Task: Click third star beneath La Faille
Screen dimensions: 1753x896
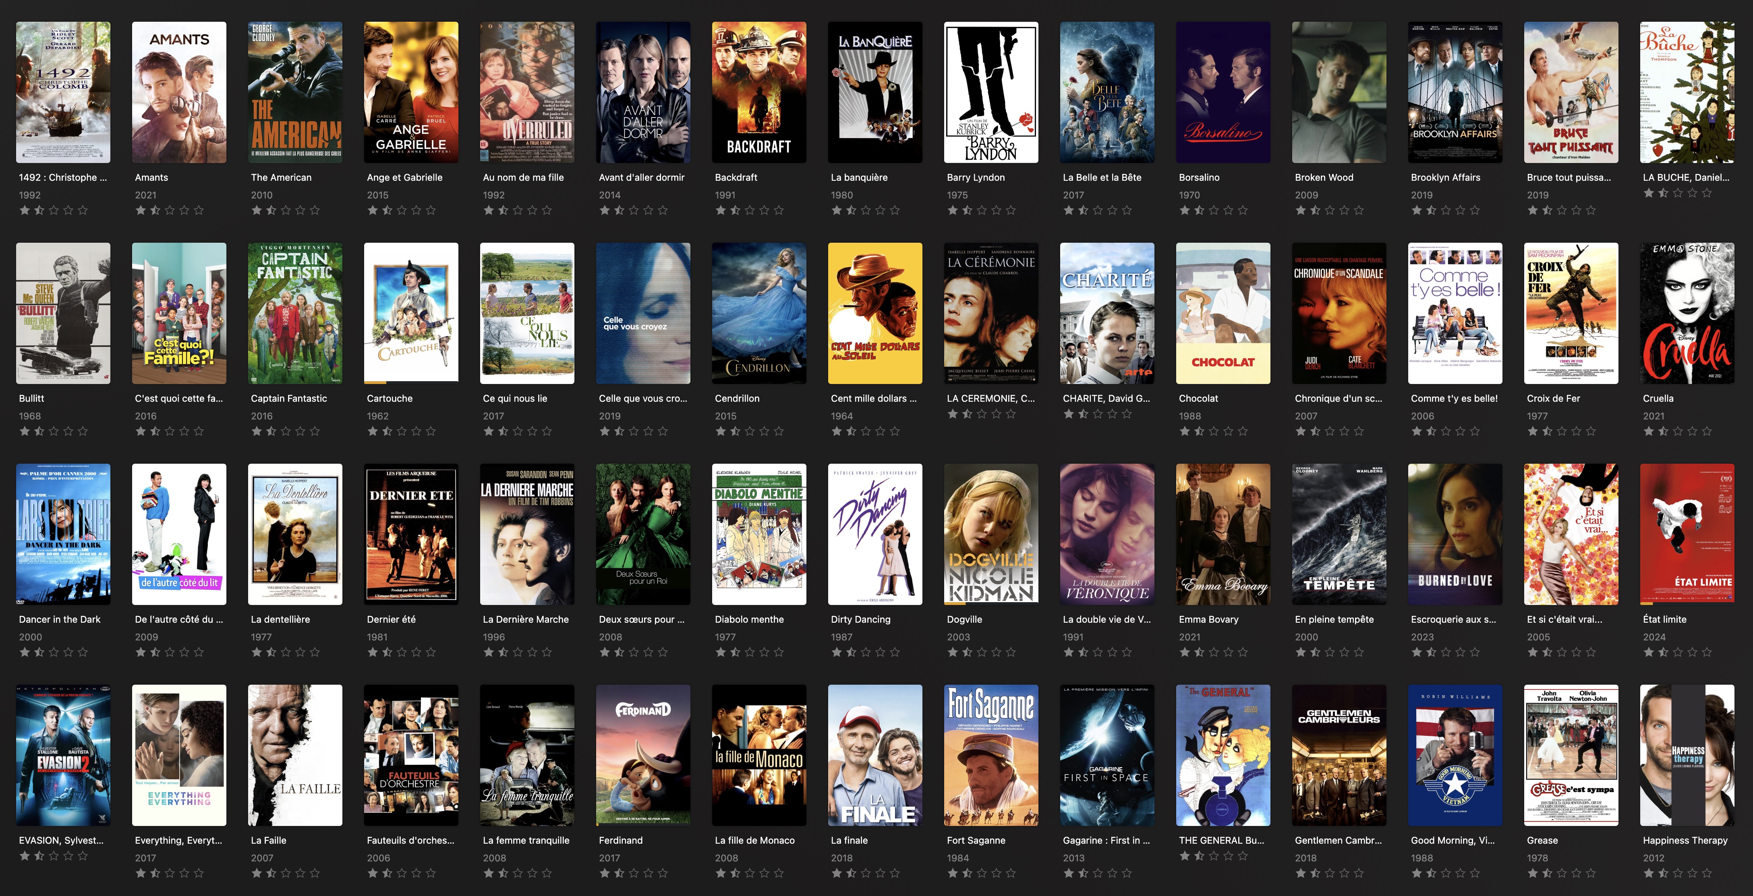Action: click(286, 873)
